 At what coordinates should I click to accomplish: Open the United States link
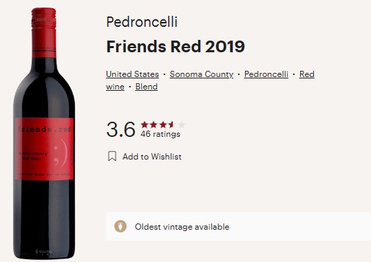(132, 74)
